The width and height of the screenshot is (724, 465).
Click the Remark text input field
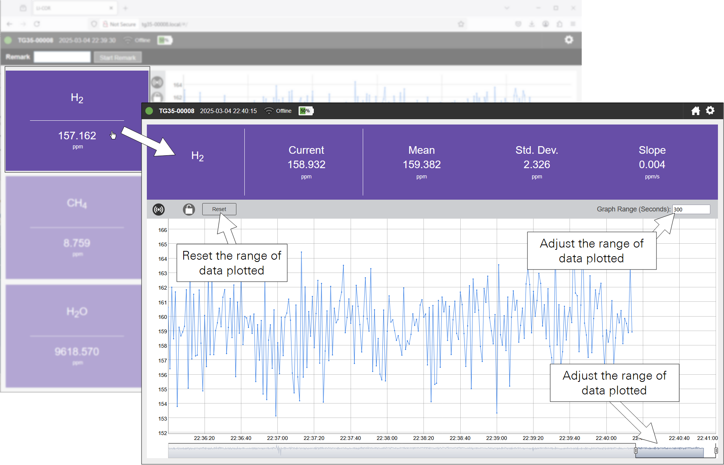(62, 57)
